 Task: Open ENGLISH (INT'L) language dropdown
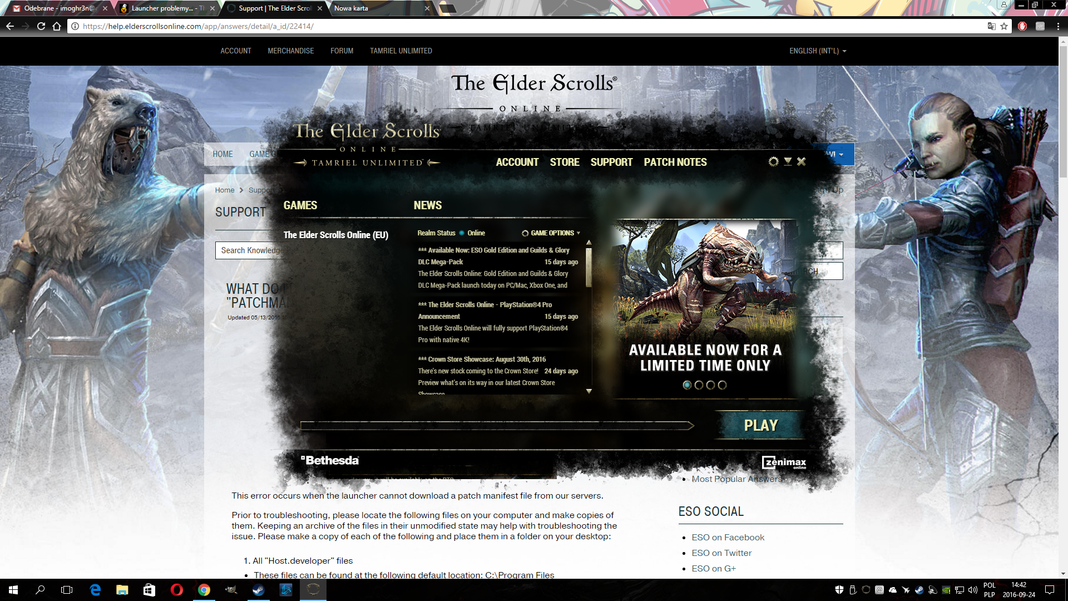[x=818, y=51]
